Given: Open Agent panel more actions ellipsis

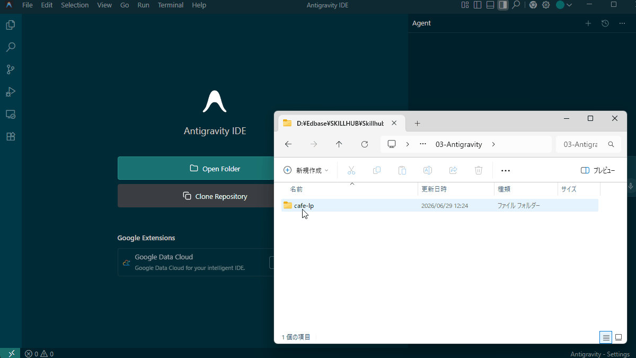Looking at the screenshot, I should (x=622, y=23).
